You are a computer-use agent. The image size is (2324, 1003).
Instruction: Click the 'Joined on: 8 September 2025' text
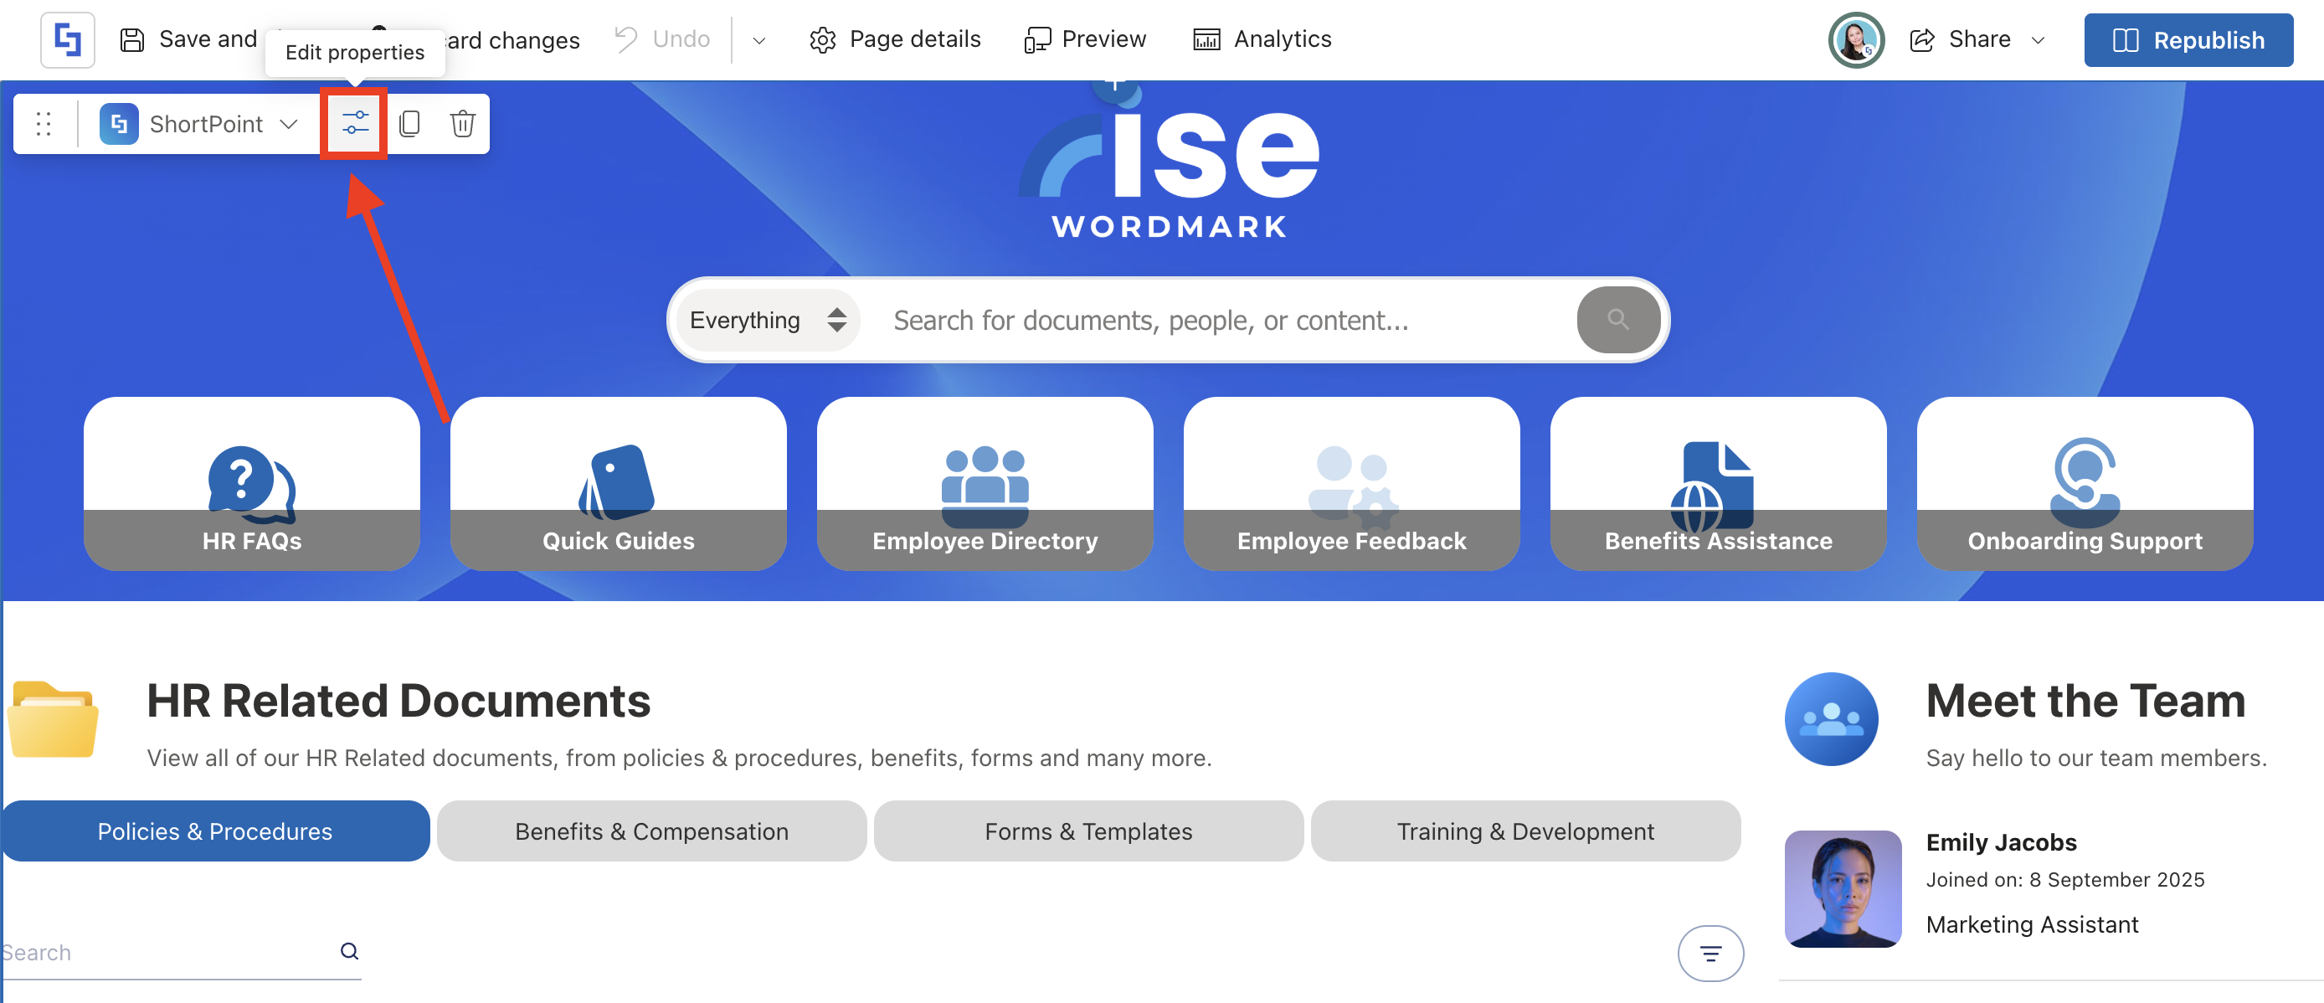(2064, 879)
